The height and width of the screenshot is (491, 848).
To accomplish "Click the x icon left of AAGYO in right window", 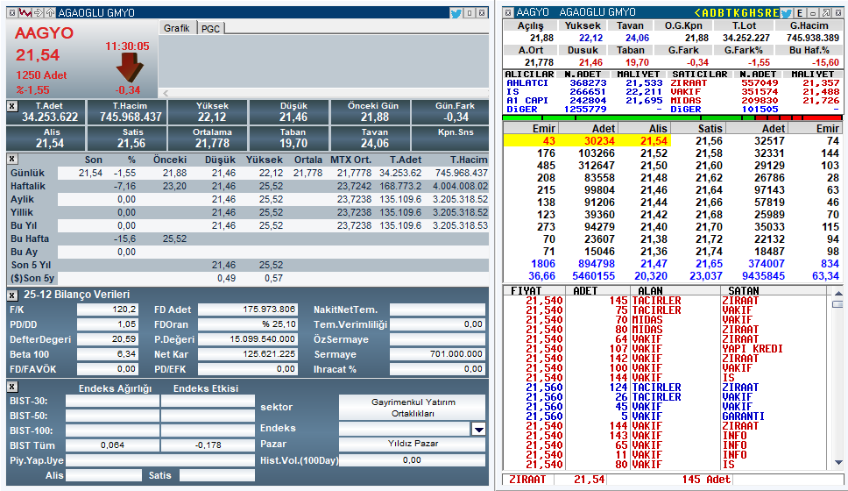I will click(508, 12).
